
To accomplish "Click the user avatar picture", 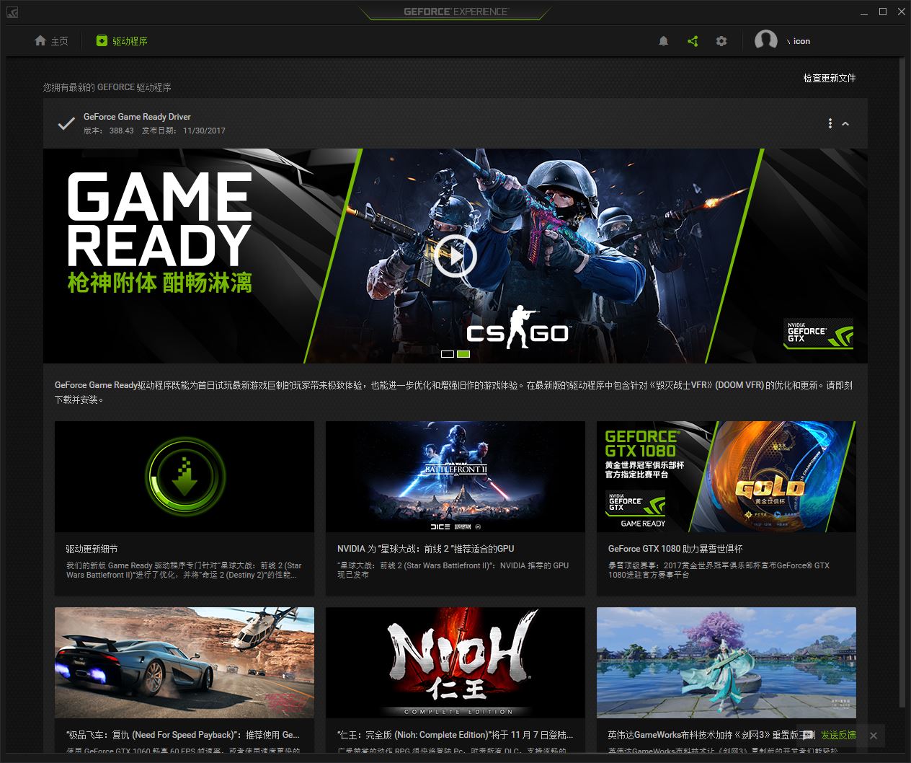I will [766, 40].
